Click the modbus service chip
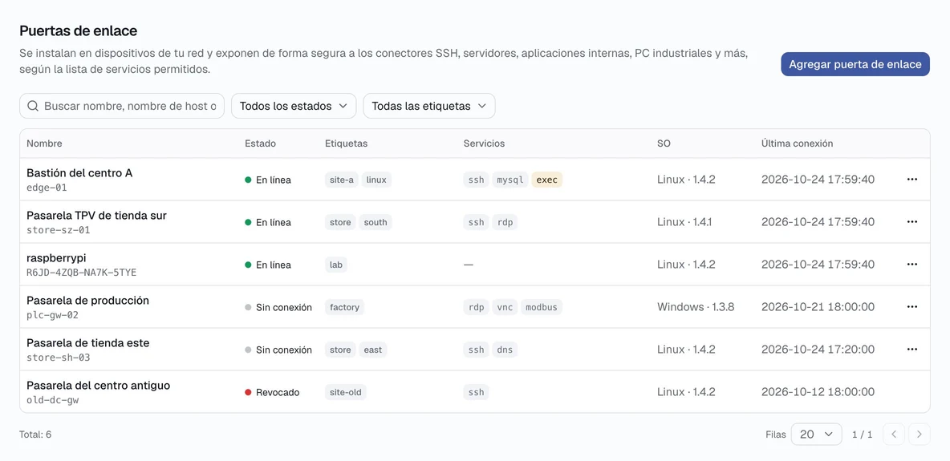The width and height of the screenshot is (950, 461). coord(541,307)
